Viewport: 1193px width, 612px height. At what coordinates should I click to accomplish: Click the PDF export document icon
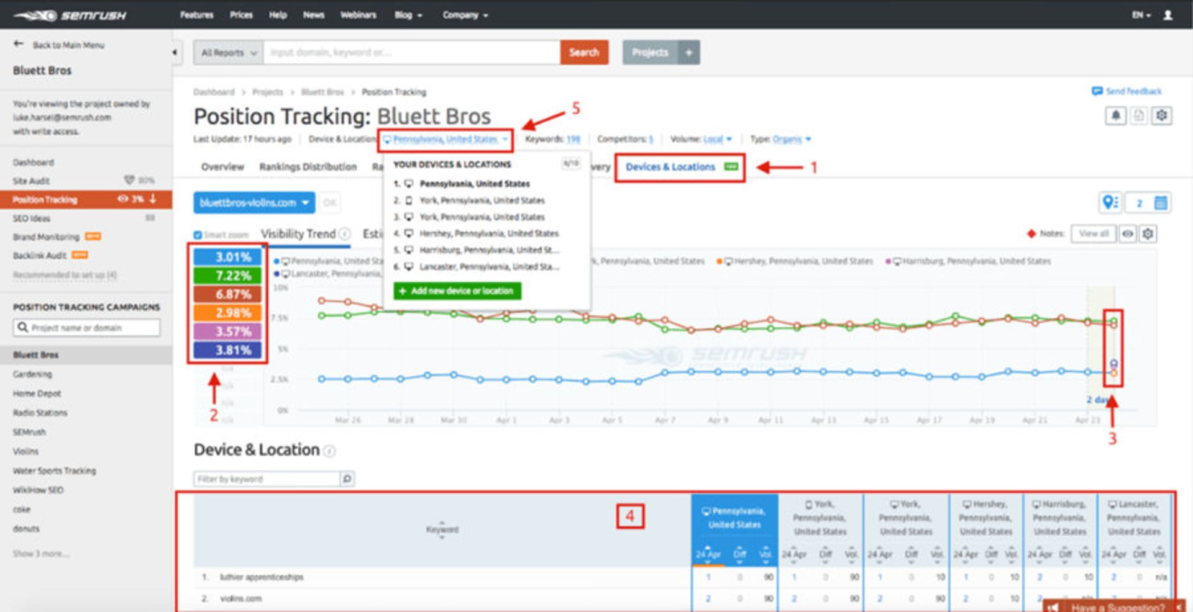[1138, 115]
